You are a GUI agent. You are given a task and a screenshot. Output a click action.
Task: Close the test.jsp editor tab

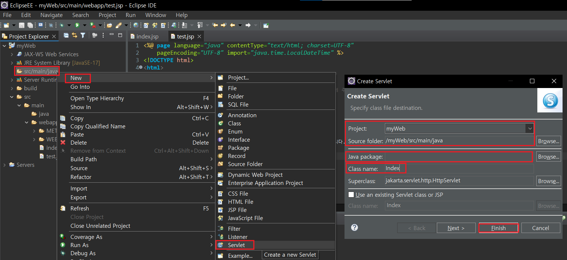199,37
